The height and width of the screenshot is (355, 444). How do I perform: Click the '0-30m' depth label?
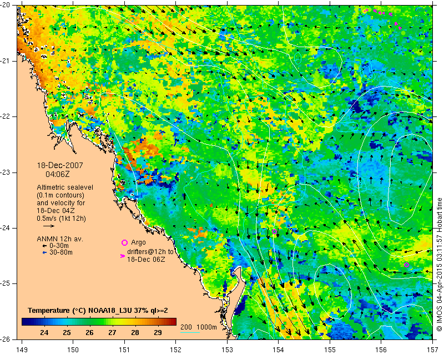click(x=59, y=246)
